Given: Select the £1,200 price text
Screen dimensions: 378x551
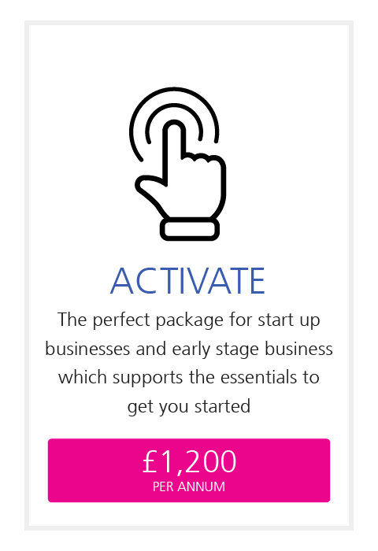Looking at the screenshot, I should click(189, 461).
